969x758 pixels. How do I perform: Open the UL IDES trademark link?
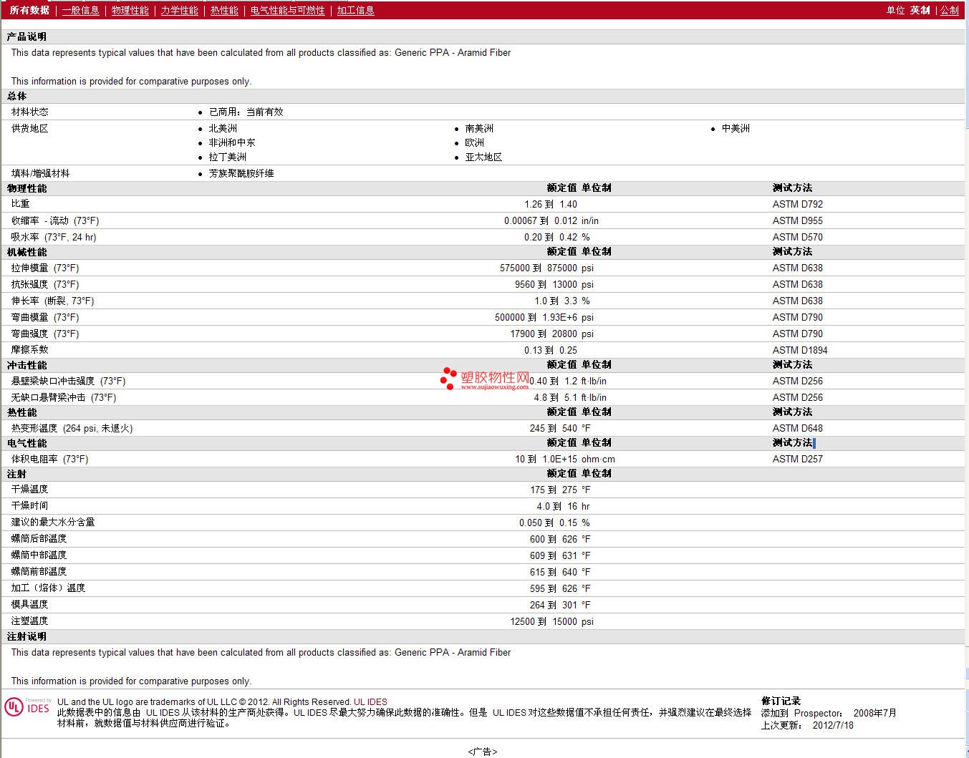point(370,702)
